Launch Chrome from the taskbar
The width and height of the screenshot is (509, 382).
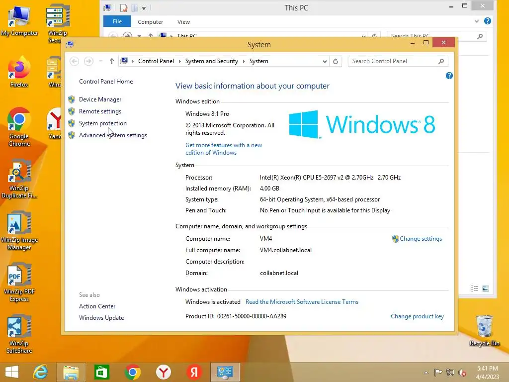click(x=132, y=372)
